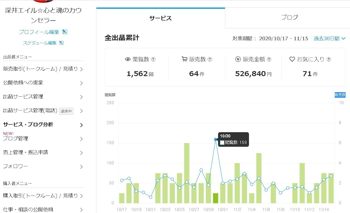This screenshot has width=350, height=213.
Task: Click the yen icon beside 販売金額
Action: [238, 59]
